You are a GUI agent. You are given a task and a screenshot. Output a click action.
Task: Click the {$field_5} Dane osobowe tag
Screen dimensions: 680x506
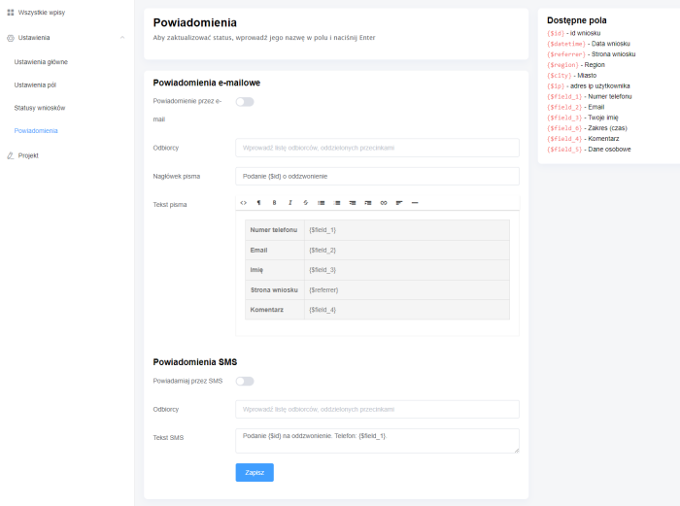click(x=564, y=150)
